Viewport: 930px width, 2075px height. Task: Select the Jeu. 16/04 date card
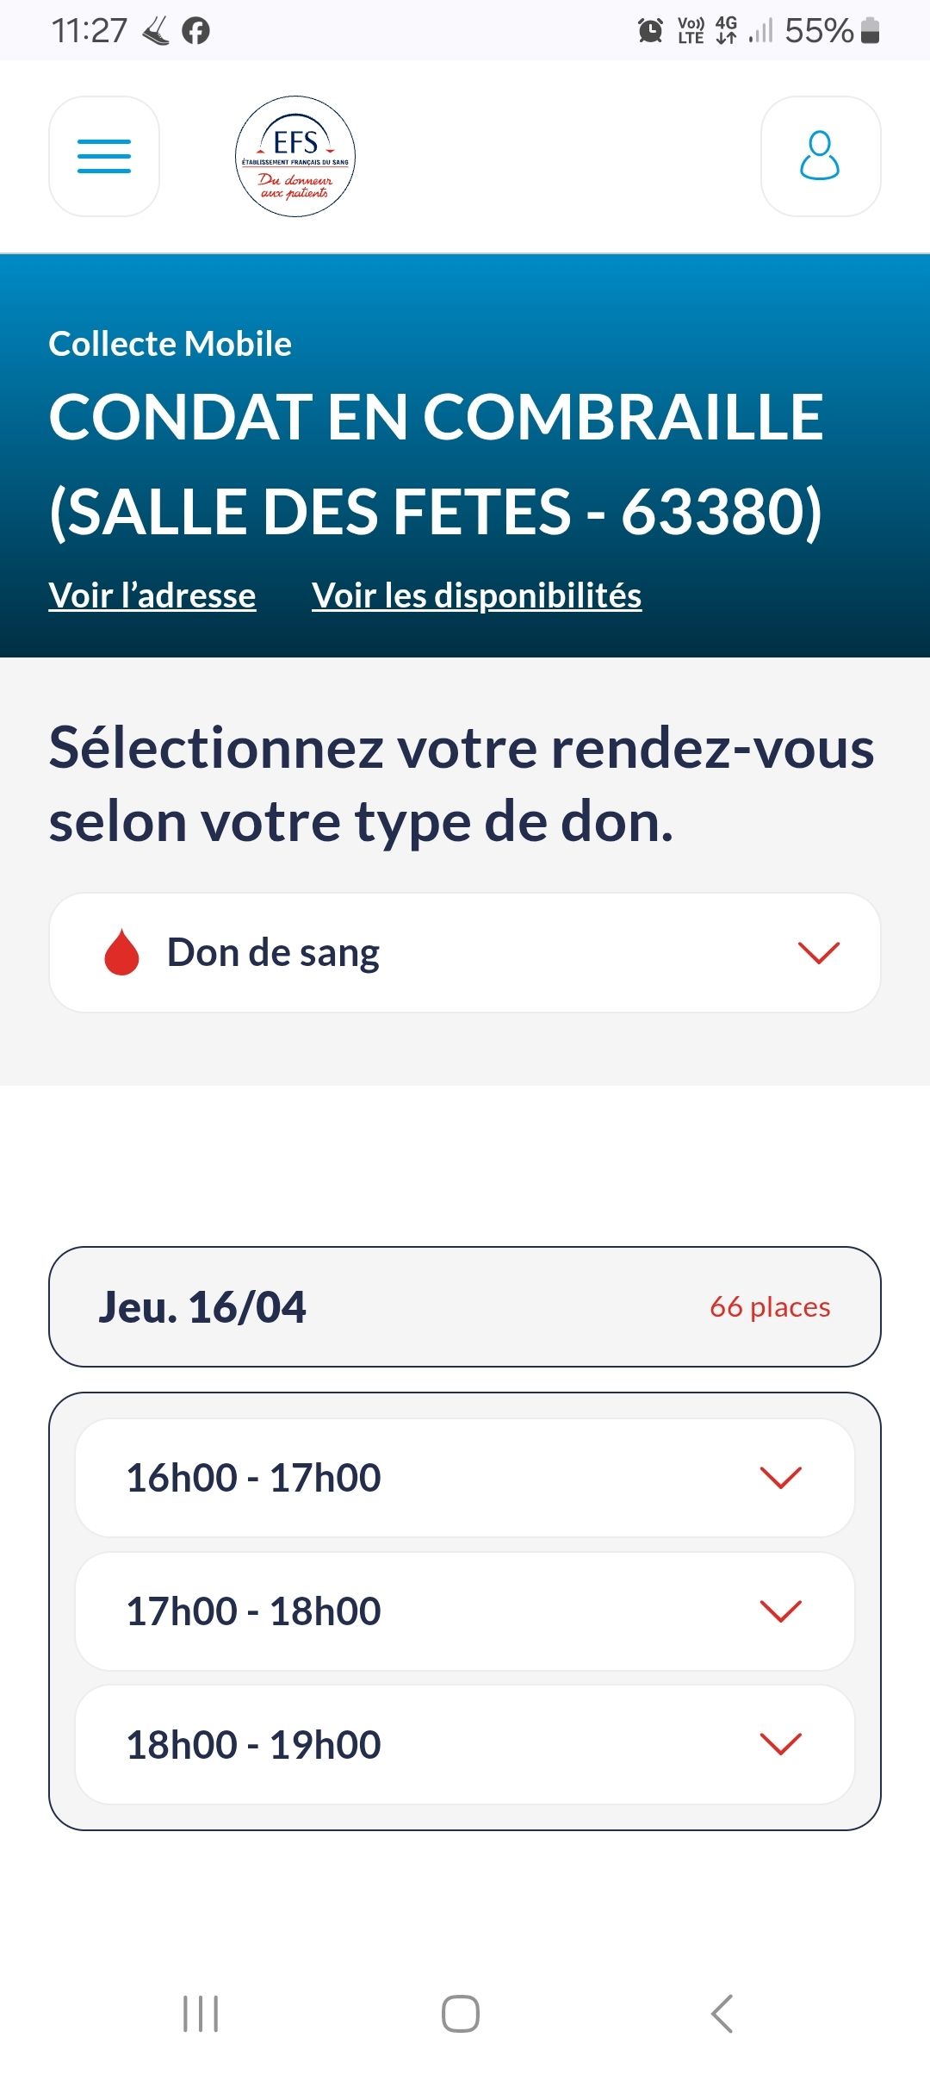[465, 1306]
